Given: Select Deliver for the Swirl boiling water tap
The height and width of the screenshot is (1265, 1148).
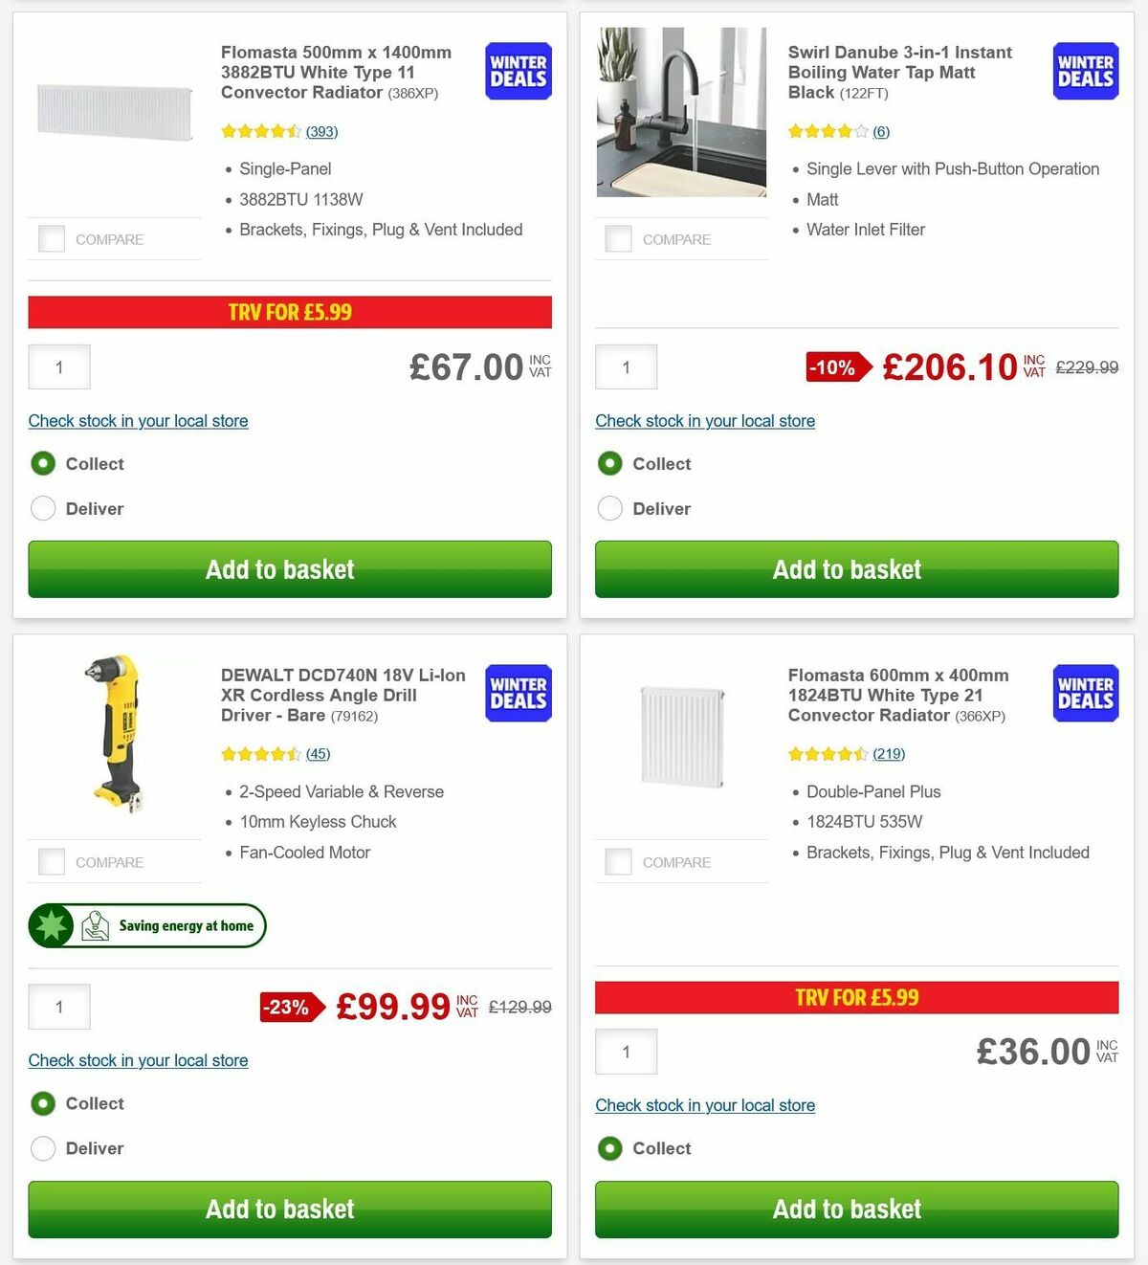Looking at the screenshot, I should click(x=610, y=508).
